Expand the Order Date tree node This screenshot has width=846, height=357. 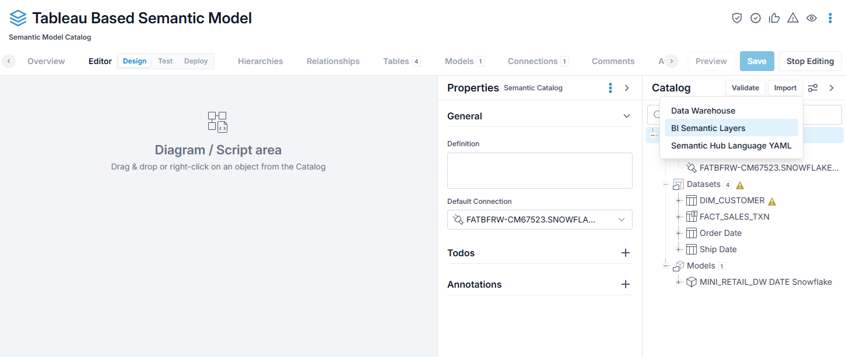tap(678, 233)
